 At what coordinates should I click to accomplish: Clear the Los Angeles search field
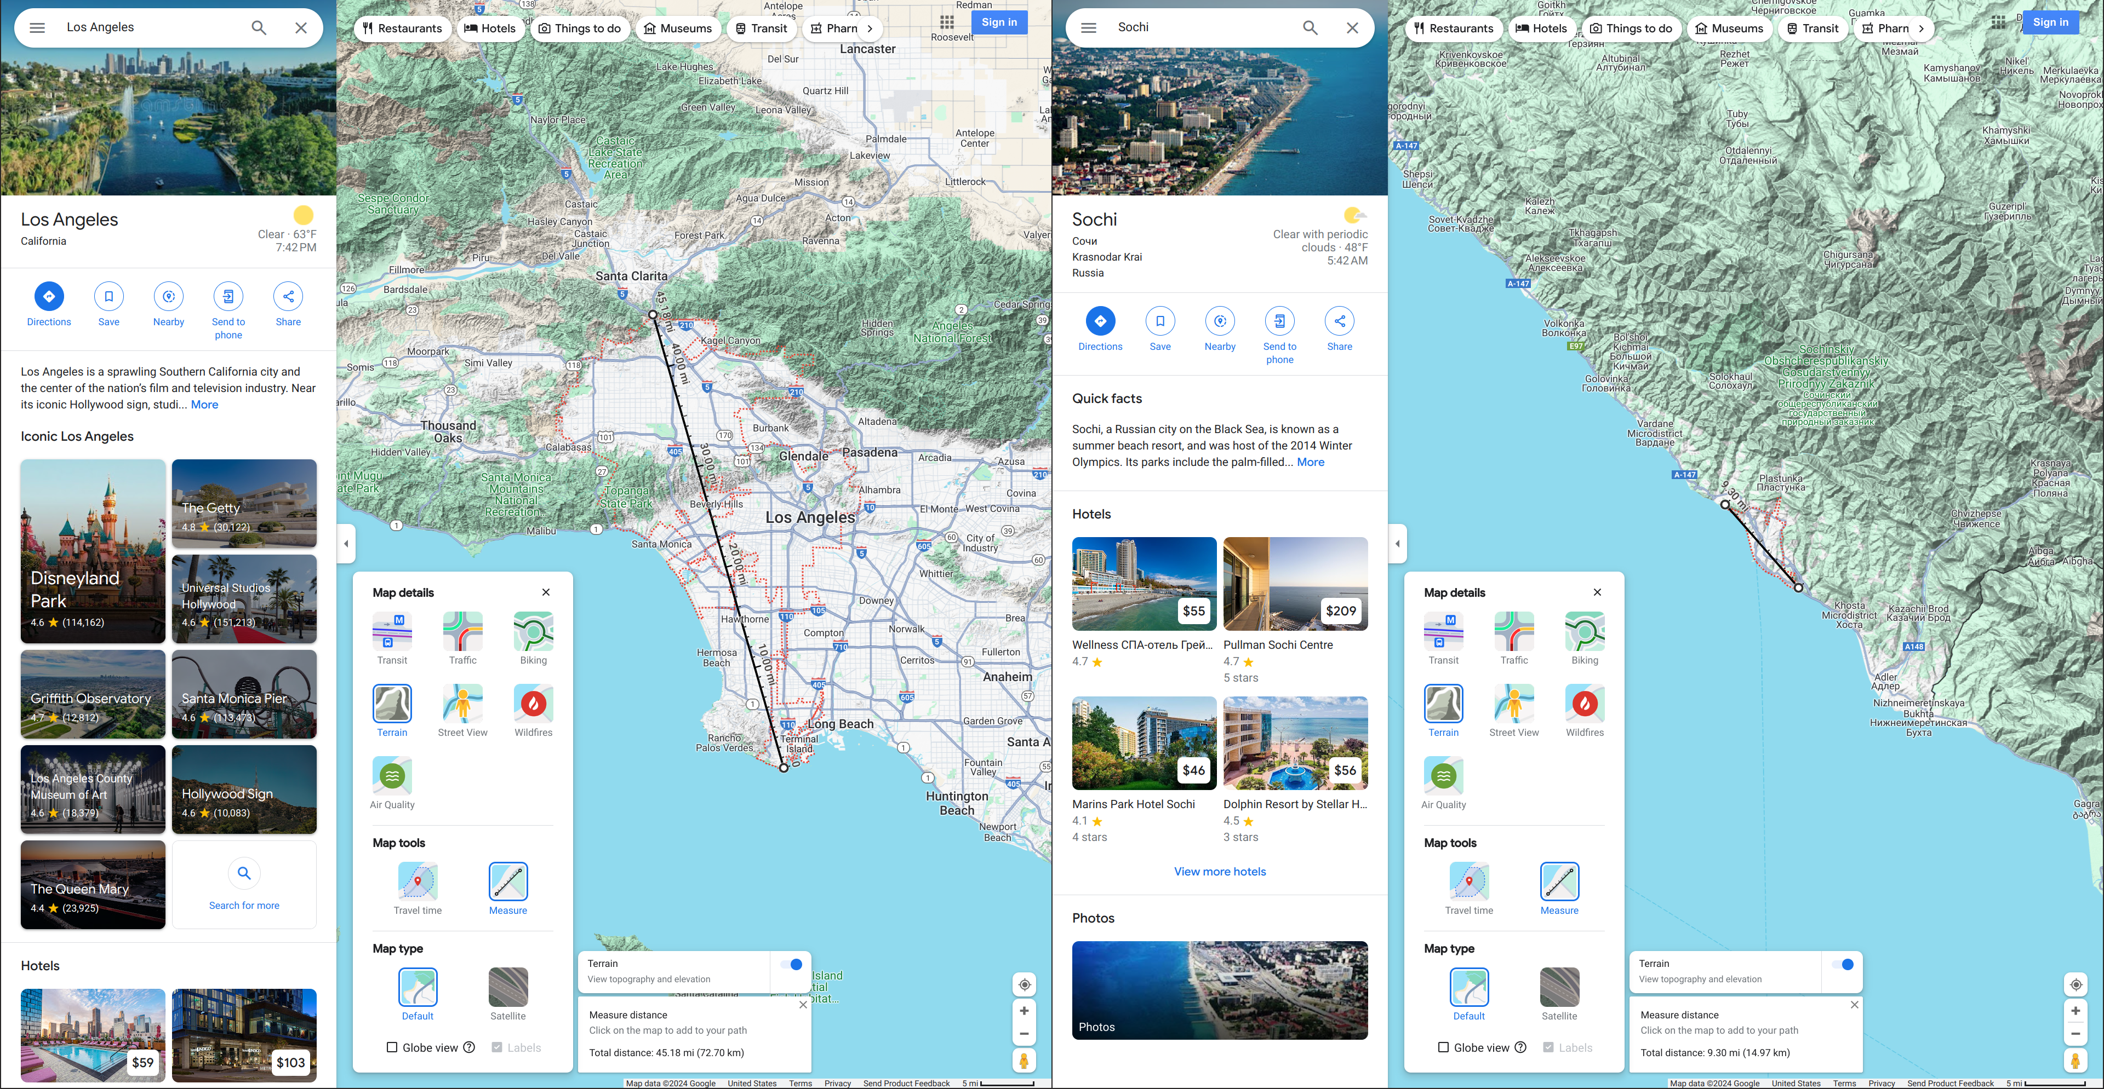tap(301, 28)
